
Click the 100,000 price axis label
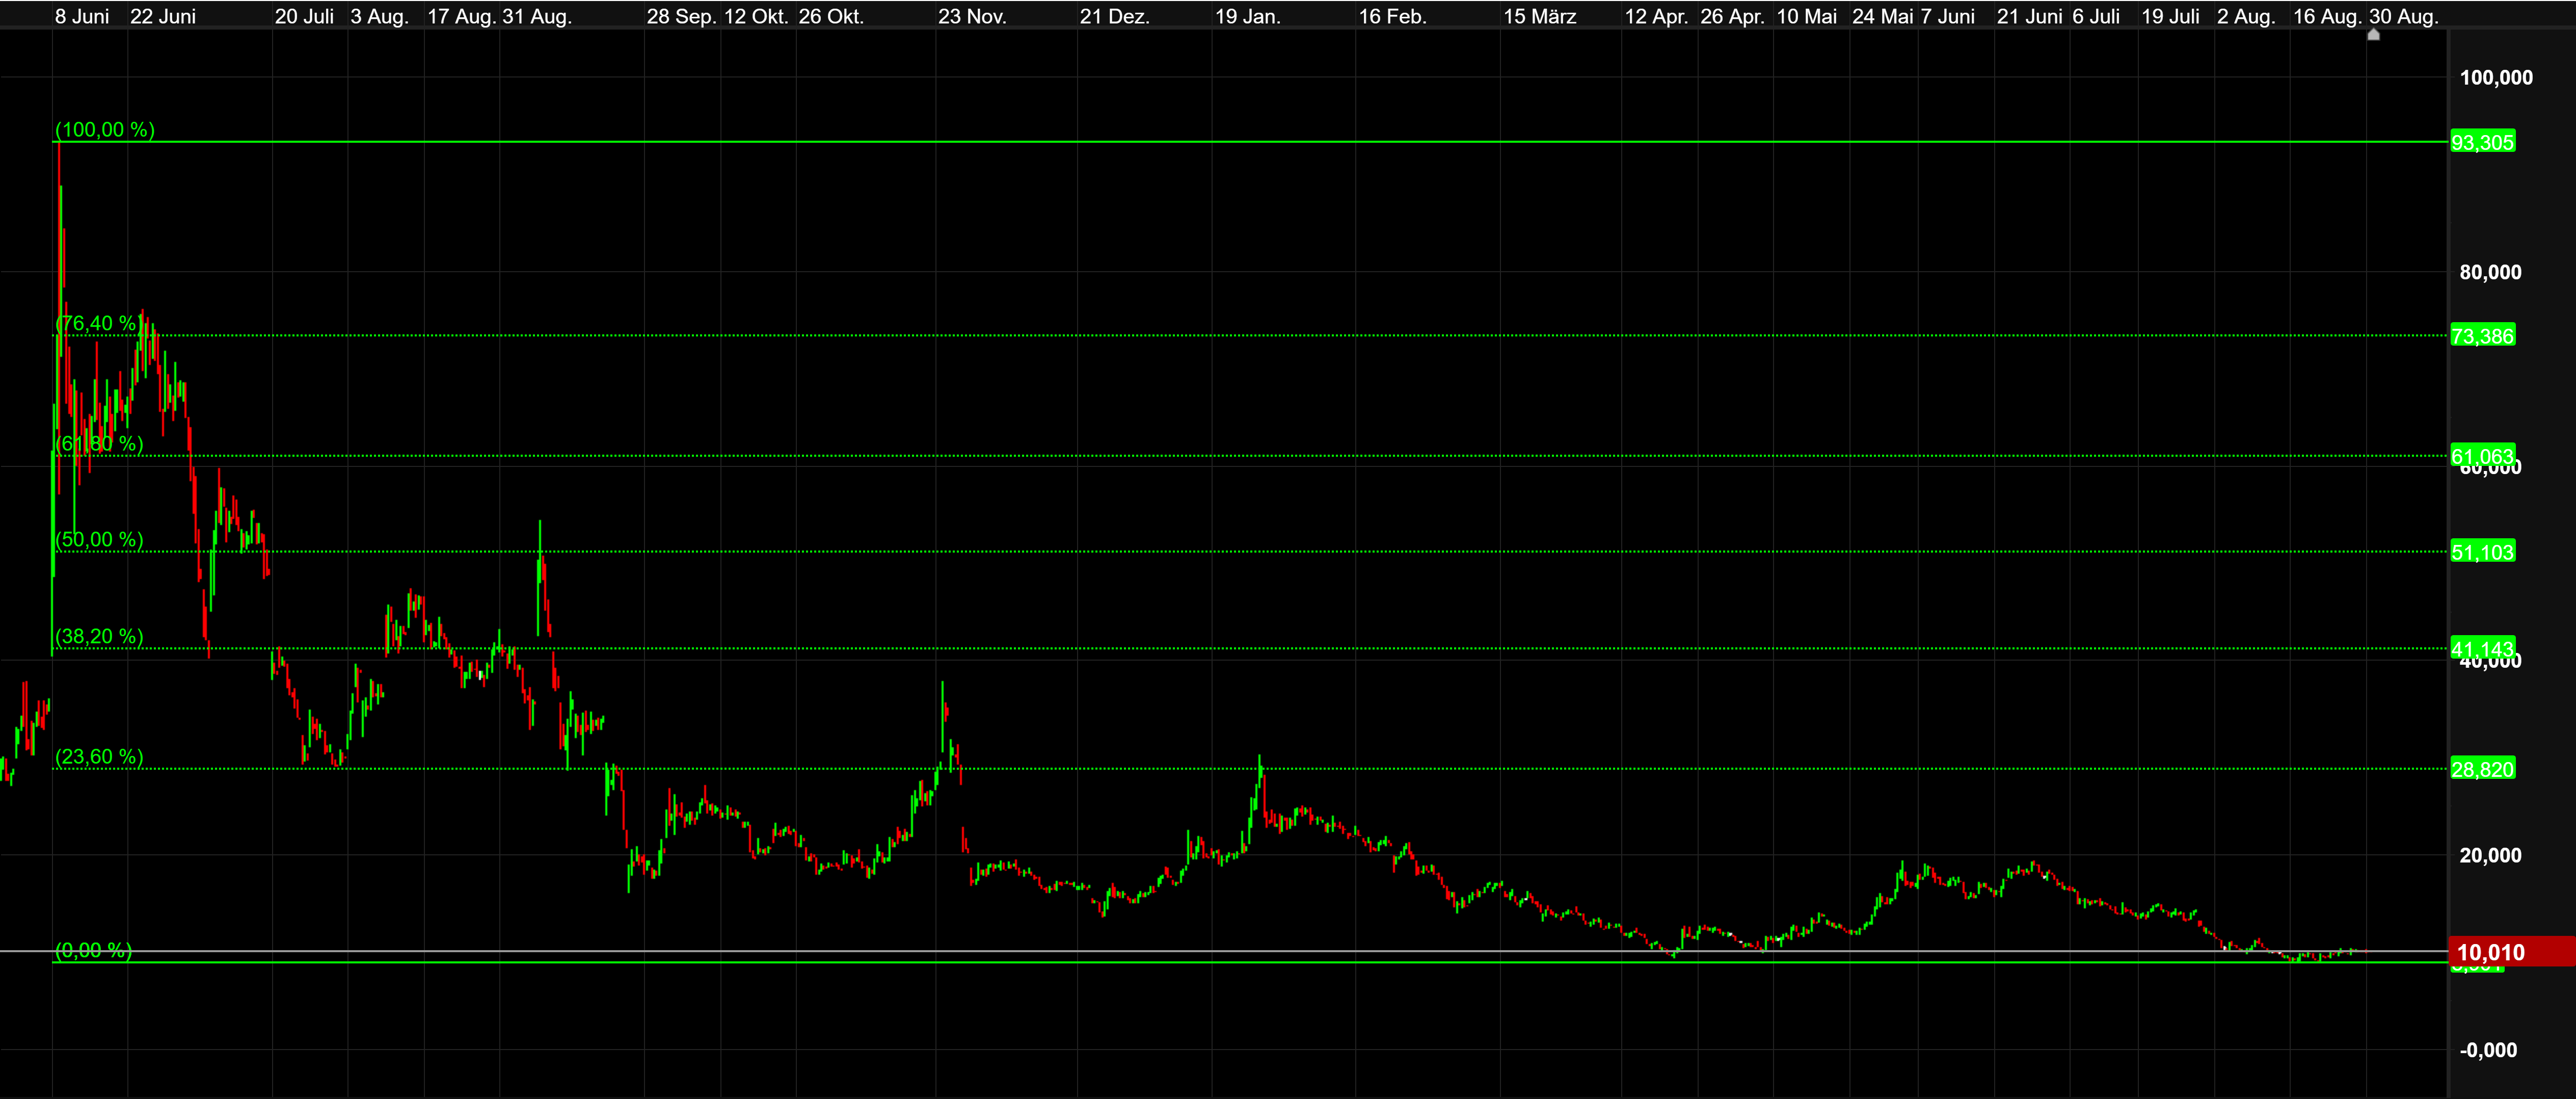(x=2496, y=78)
